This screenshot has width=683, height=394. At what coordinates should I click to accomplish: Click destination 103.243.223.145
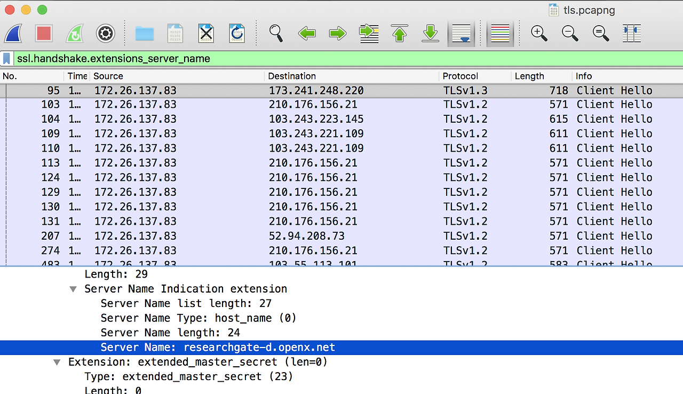tap(316, 119)
